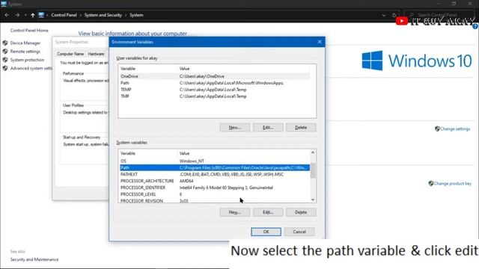Viewport: 479px width, 269px height.
Task: Close the Environment Variables dialog
Action: click(x=320, y=42)
